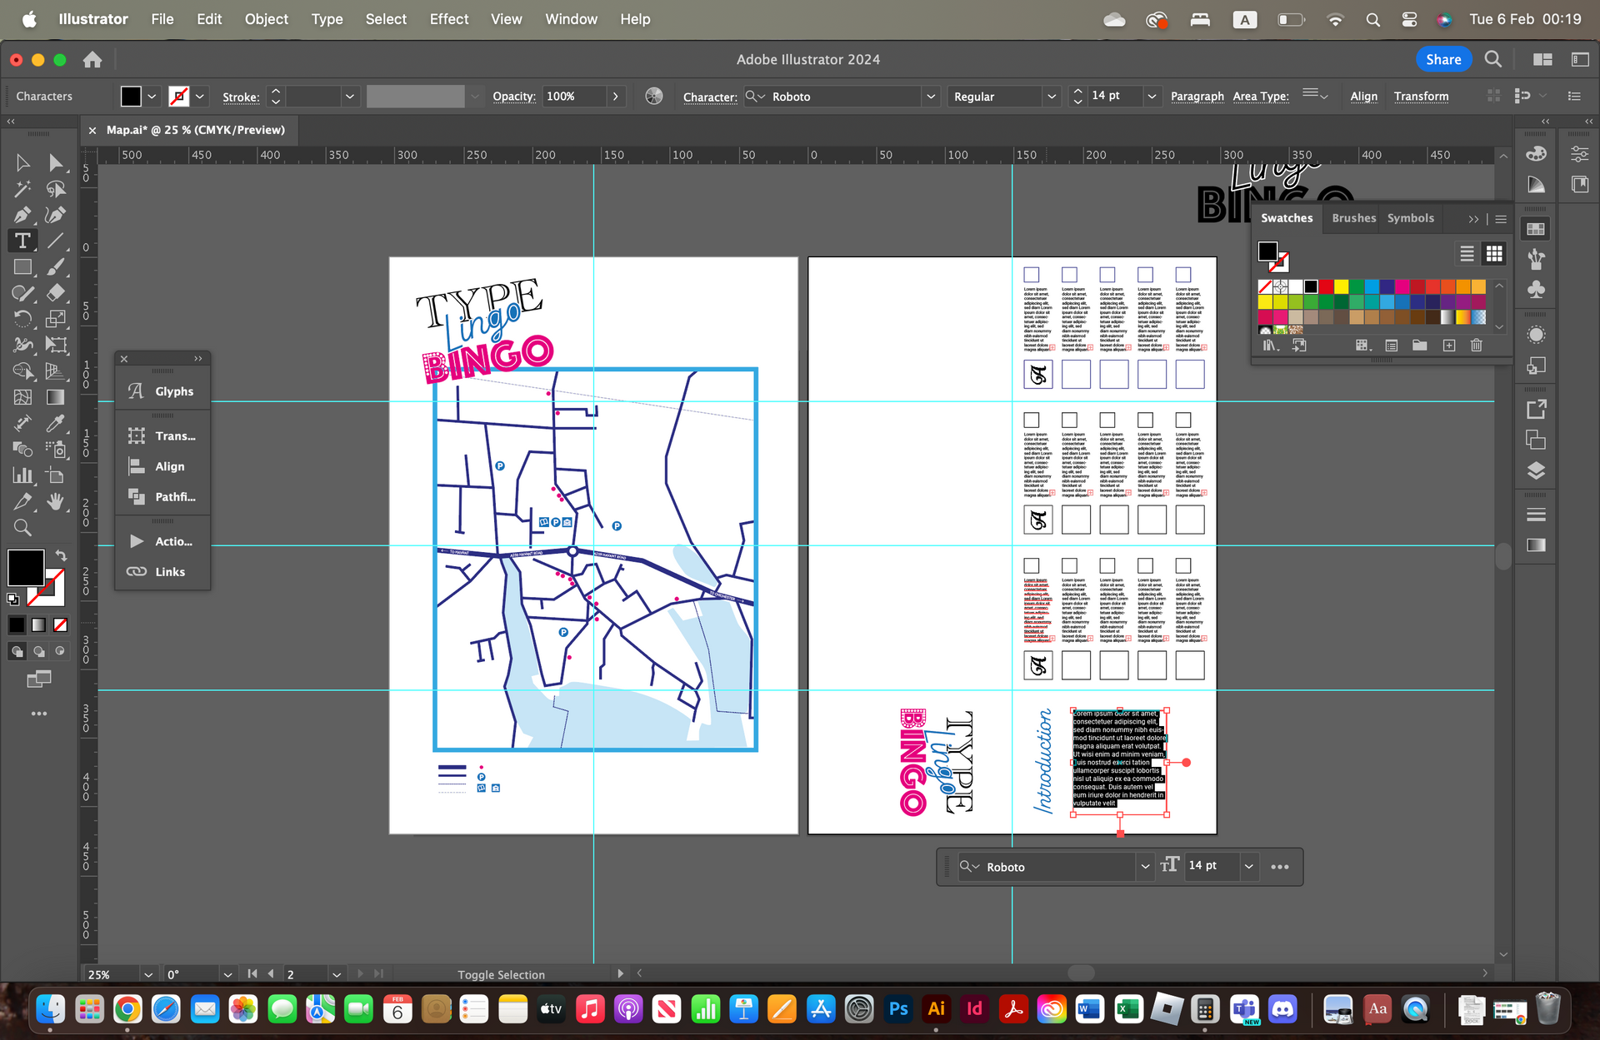Select the Pen tool
Screen dimensions: 1600x1040
point(22,215)
